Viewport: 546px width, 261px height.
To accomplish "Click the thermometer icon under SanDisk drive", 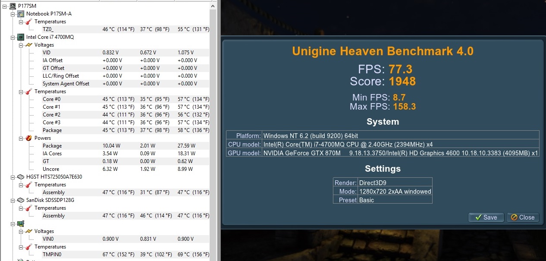I will [29, 208].
